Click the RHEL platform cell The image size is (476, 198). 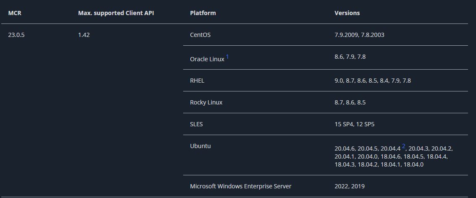tap(197, 81)
